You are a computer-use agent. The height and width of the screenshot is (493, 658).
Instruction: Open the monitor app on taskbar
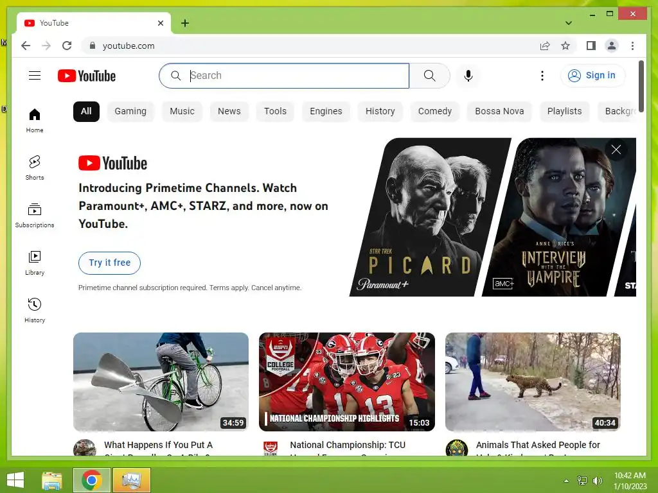[131, 480]
